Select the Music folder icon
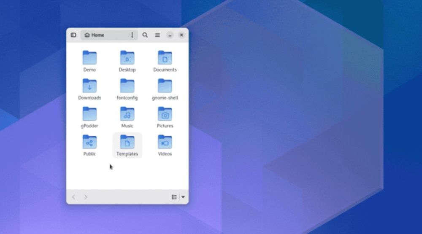The image size is (422, 234). coord(127,114)
